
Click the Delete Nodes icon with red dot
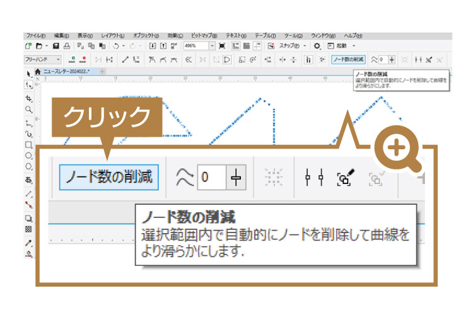tap(83, 60)
